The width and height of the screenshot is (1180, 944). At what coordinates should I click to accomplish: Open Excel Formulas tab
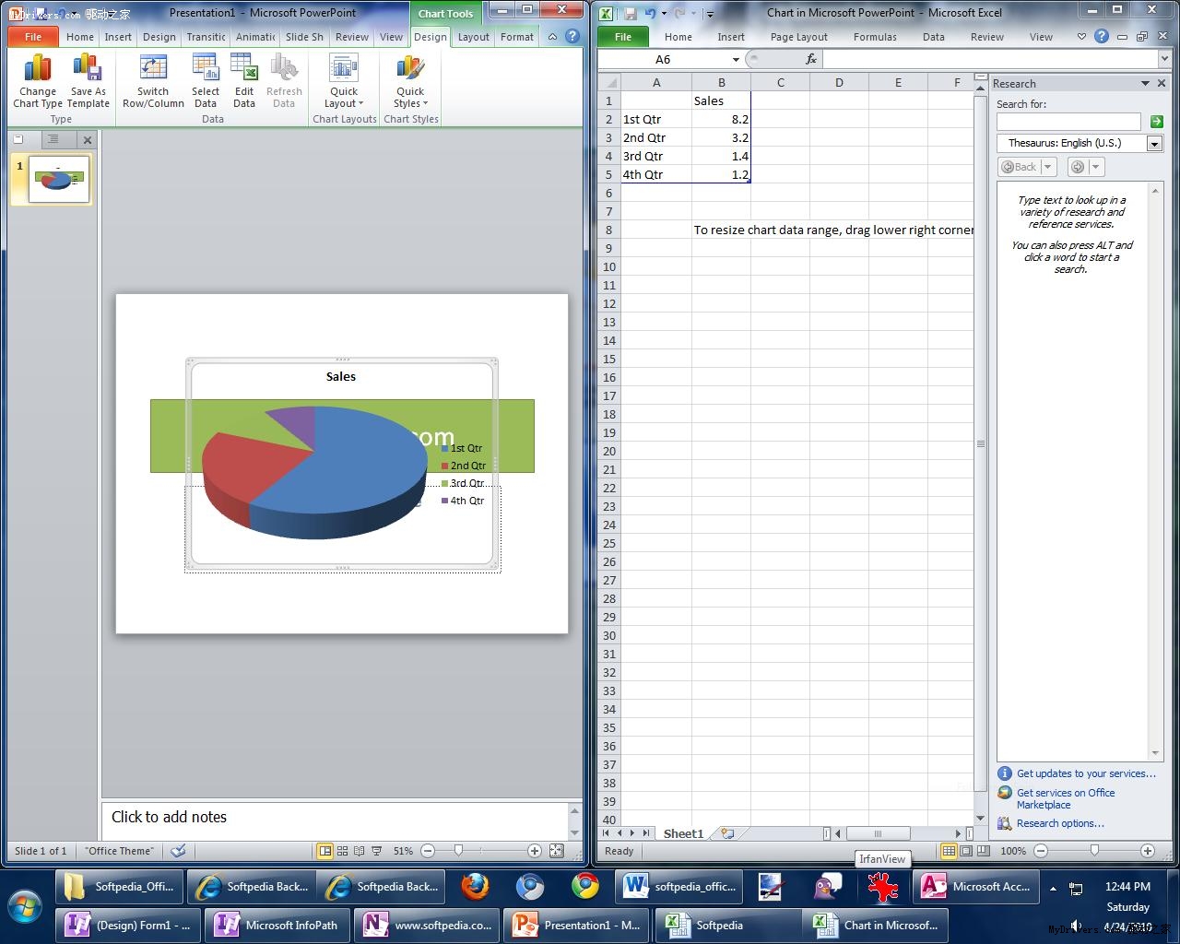(875, 37)
